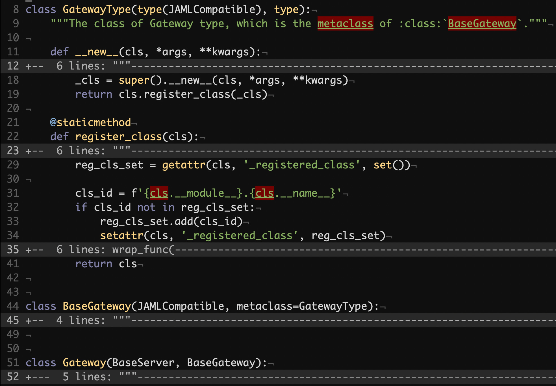This screenshot has height=386, width=556.
Task: Click first highlighted cls in f-string
Action: pos(159,193)
